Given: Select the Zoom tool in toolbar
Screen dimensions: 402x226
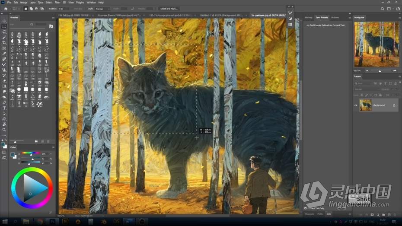Looking at the screenshot, I should [x=4, y=130].
